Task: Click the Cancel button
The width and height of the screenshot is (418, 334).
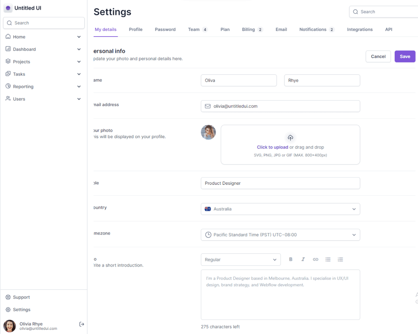Action: click(x=378, y=56)
